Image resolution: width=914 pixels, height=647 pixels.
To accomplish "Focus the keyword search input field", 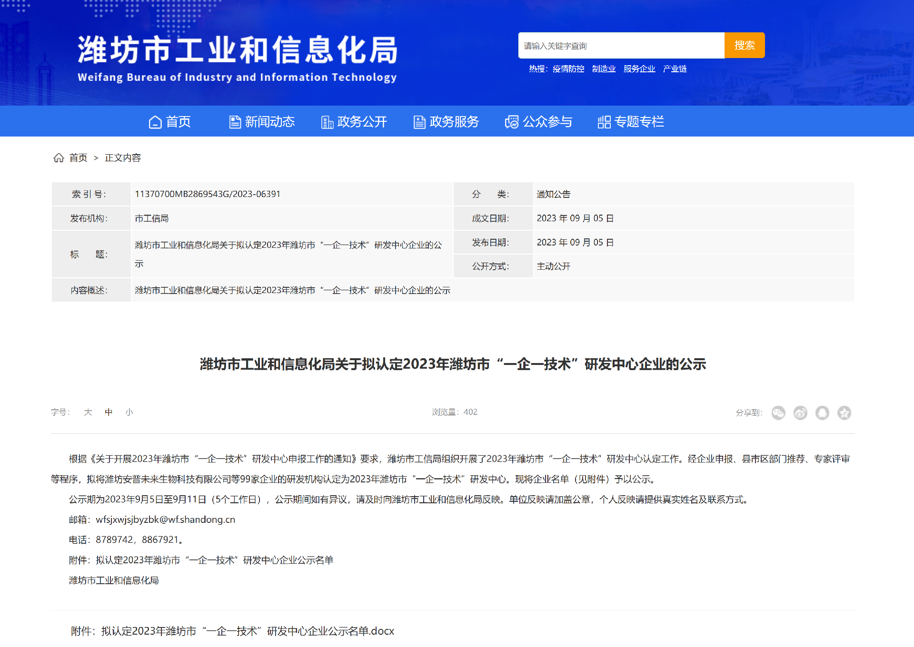I will 621,45.
